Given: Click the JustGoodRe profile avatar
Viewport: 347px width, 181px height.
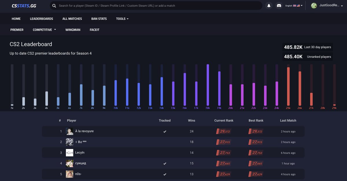Looking at the screenshot, I should [314, 5].
